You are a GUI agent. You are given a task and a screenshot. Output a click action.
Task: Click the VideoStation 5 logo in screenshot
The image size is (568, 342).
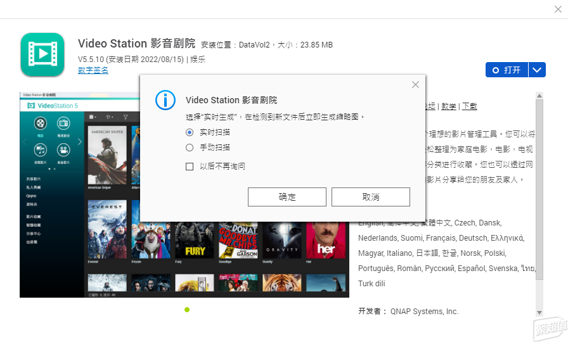[x=53, y=106]
